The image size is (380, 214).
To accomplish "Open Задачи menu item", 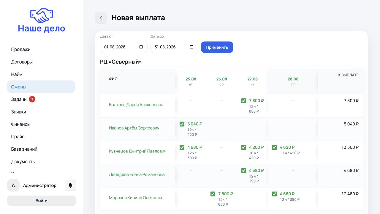I will [x=41, y=99].
